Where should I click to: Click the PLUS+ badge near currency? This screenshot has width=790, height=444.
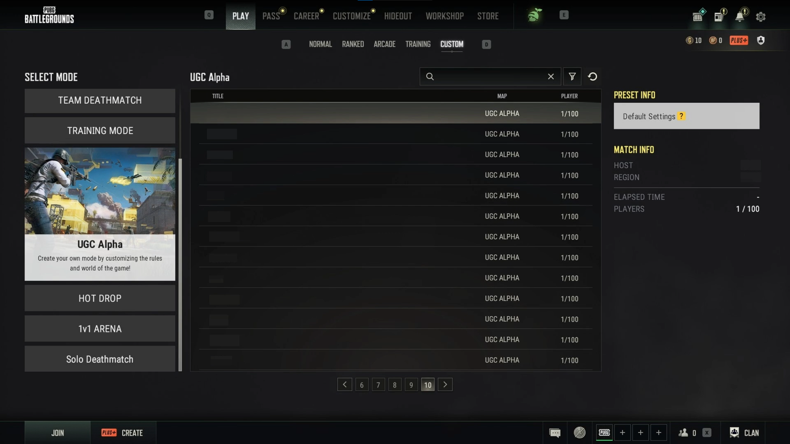[x=739, y=40]
